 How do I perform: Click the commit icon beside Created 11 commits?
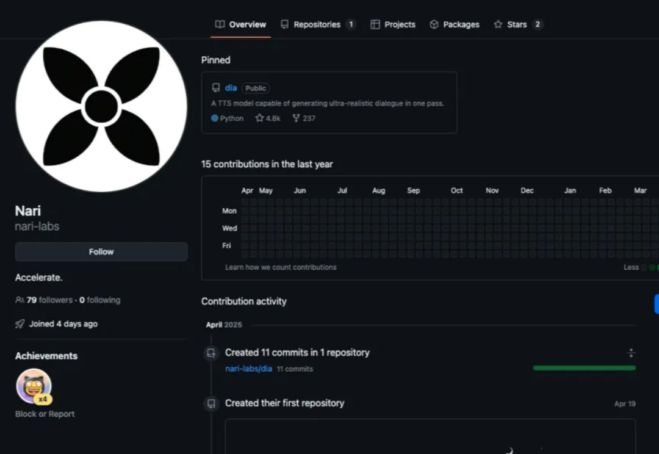point(211,353)
